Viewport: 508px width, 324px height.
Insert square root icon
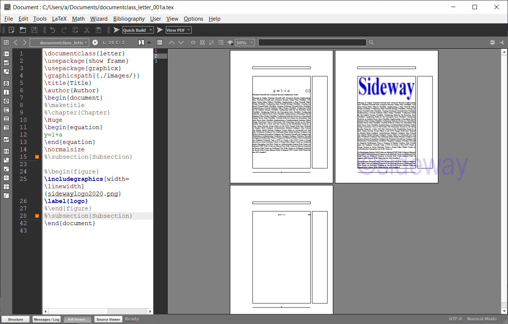(6, 196)
